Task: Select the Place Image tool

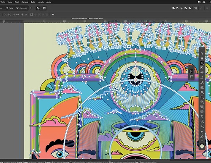Action: (x=202, y=111)
